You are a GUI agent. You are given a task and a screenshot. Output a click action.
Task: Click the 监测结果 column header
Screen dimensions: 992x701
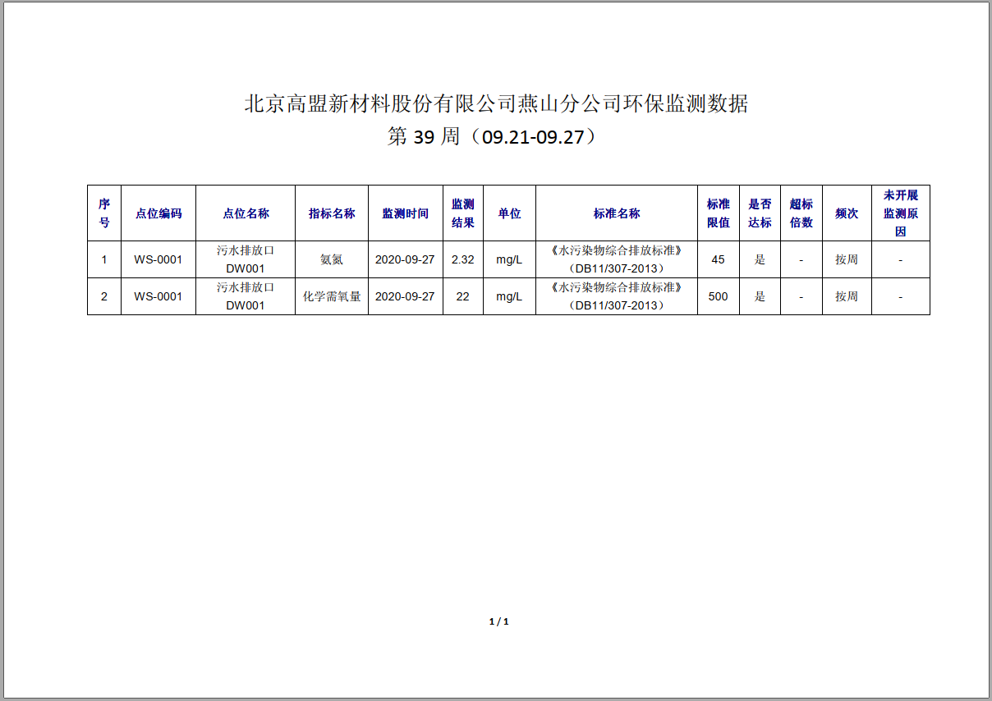coord(463,213)
